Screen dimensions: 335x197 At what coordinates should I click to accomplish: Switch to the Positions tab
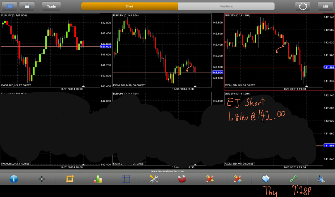(226, 6)
